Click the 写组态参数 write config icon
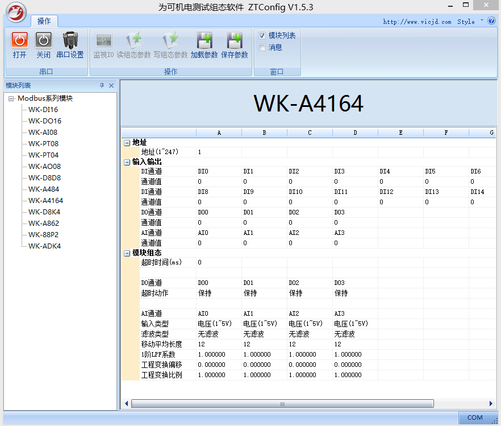This screenshot has width=501, height=426. (170, 41)
